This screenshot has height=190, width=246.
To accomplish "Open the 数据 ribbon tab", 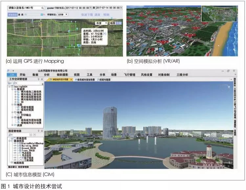I will (x=35, y=75).
